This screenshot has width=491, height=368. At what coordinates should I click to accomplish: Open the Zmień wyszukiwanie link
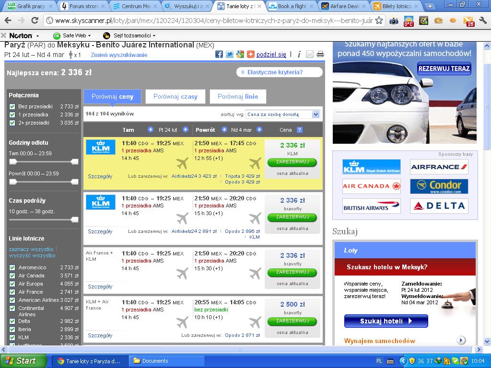[119, 55]
